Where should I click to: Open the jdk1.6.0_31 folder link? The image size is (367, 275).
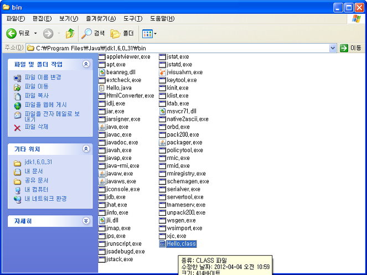tap(38, 162)
